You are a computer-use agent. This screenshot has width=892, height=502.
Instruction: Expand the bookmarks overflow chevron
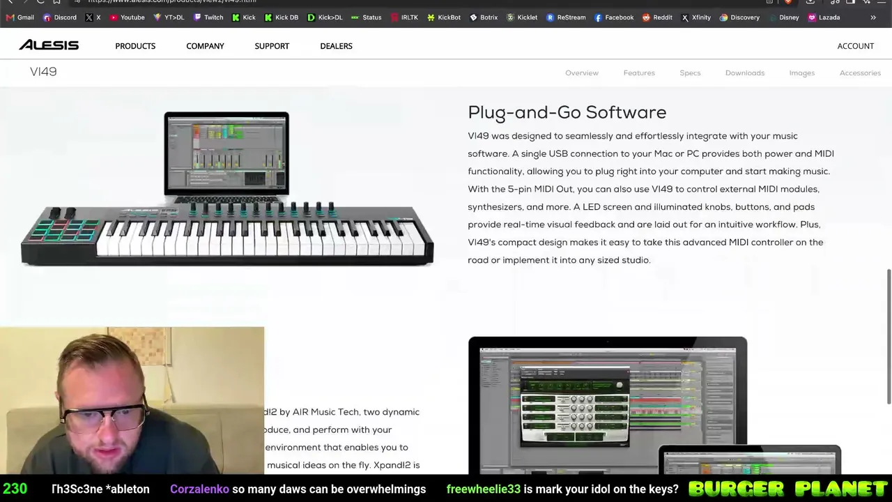873,17
